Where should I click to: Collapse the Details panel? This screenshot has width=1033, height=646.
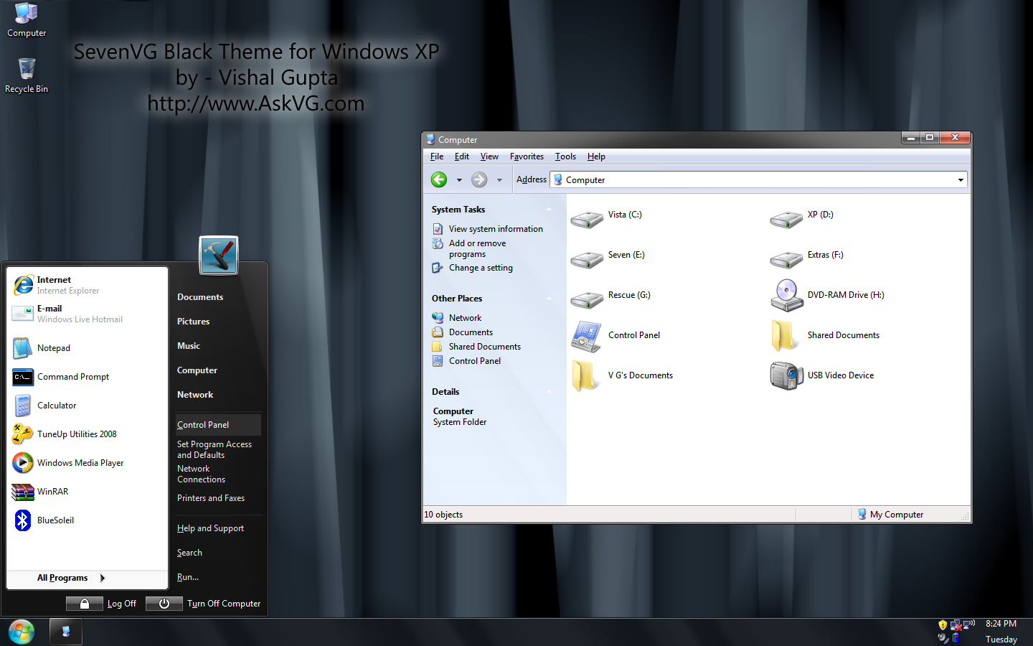[549, 392]
